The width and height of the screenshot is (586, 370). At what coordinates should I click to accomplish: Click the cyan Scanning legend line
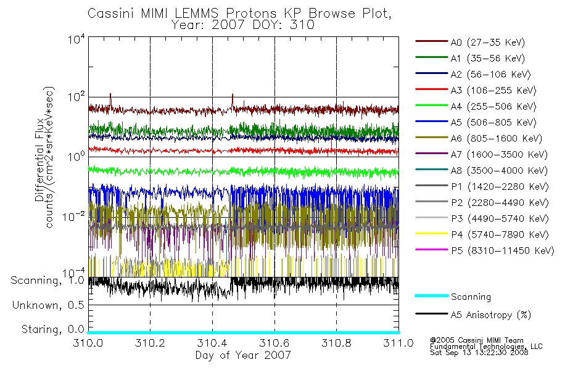point(432,295)
